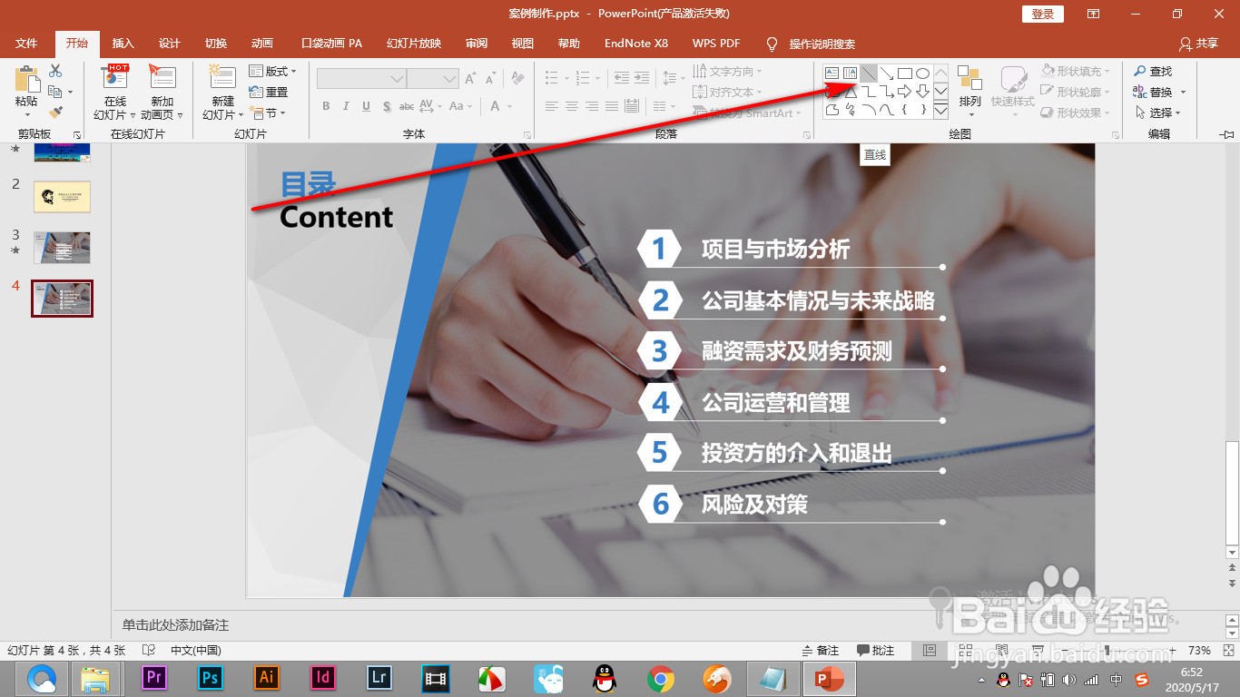Switch to the Design tab
This screenshot has width=1240, height=697.
[170, 44]
